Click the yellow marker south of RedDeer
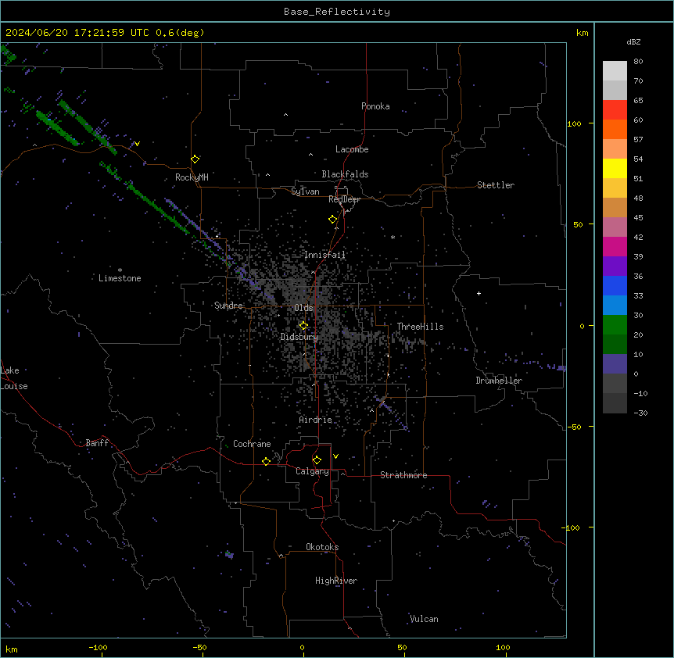The height and width of the screenshot is (658, 674). click(332, 220)
